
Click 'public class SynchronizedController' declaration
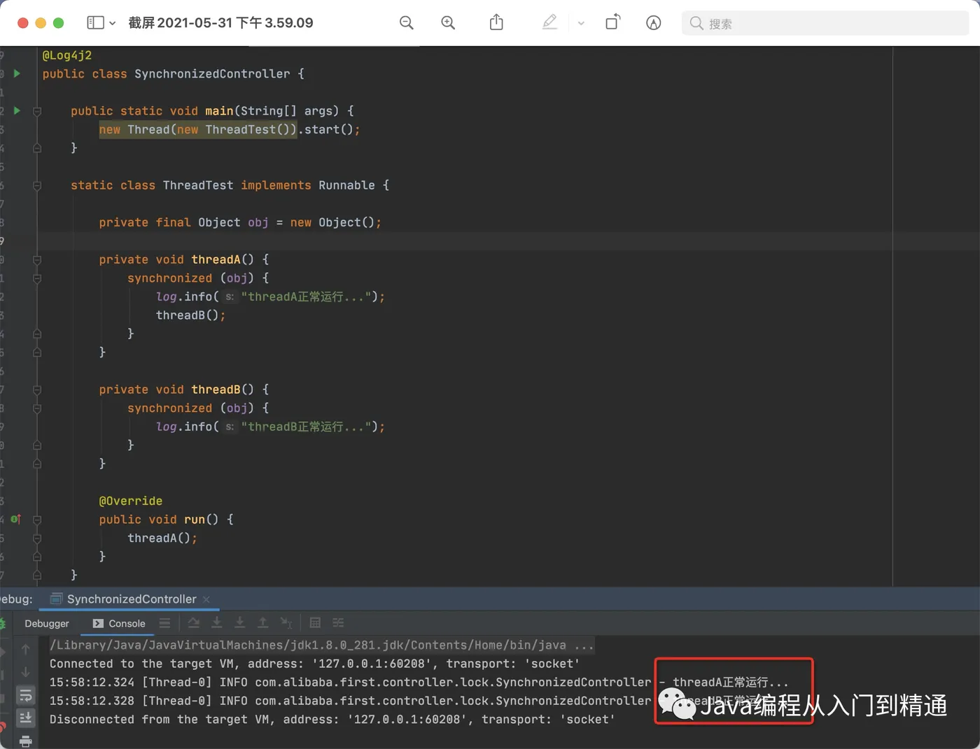[174, 74]
